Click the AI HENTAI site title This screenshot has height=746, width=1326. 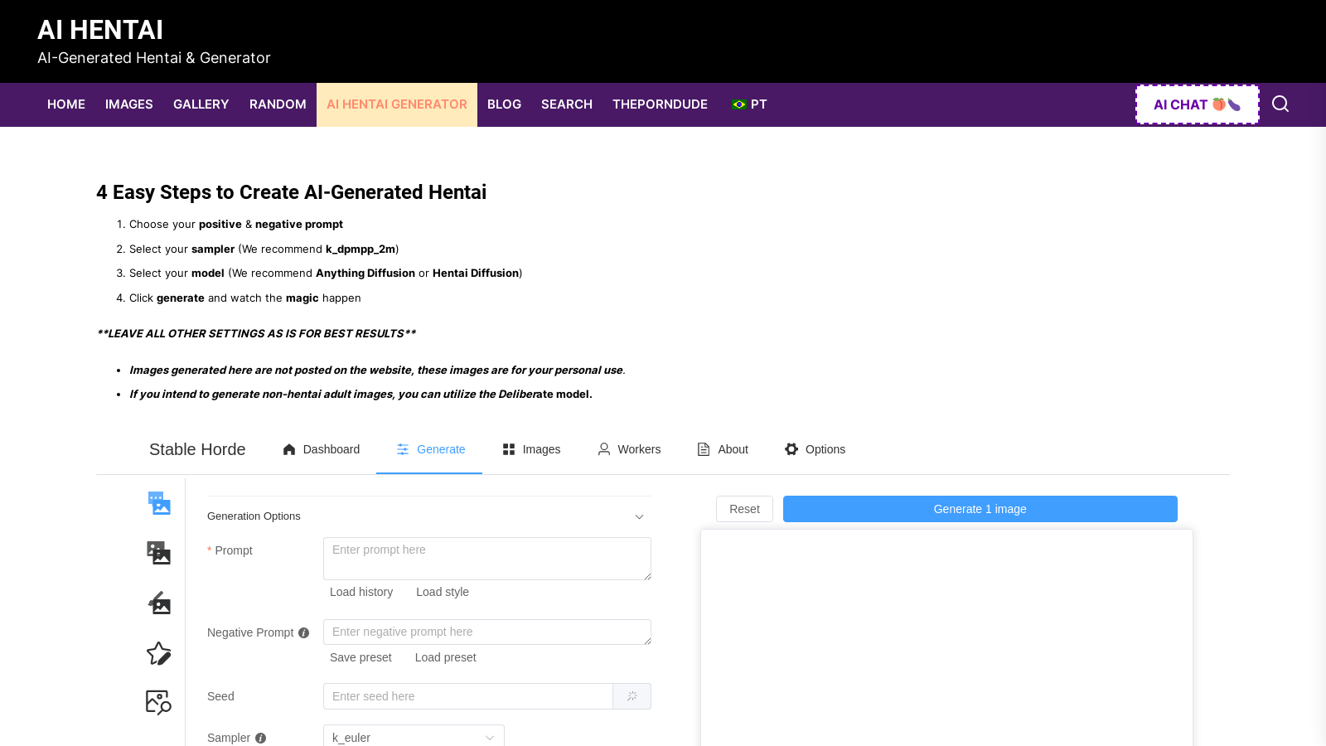tap(100, 30)
